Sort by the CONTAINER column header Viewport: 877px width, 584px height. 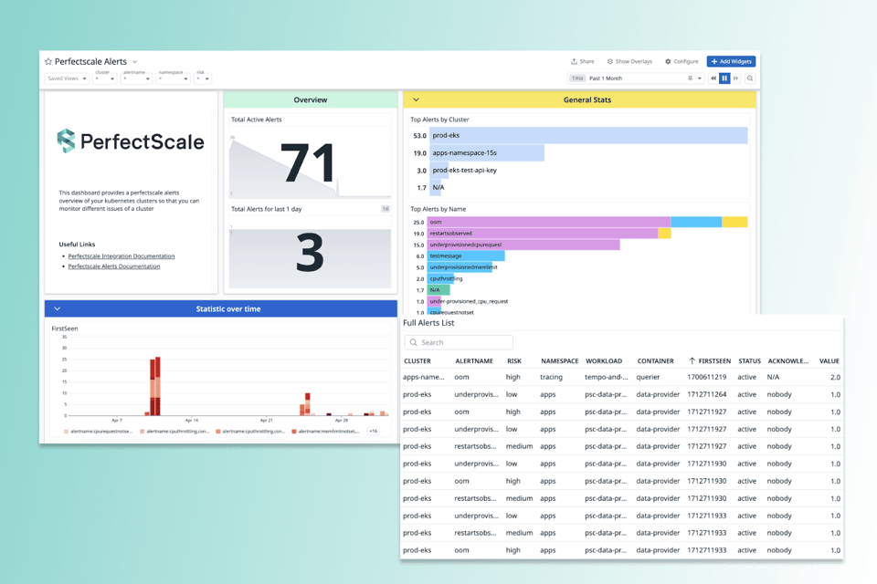point(656,361)
